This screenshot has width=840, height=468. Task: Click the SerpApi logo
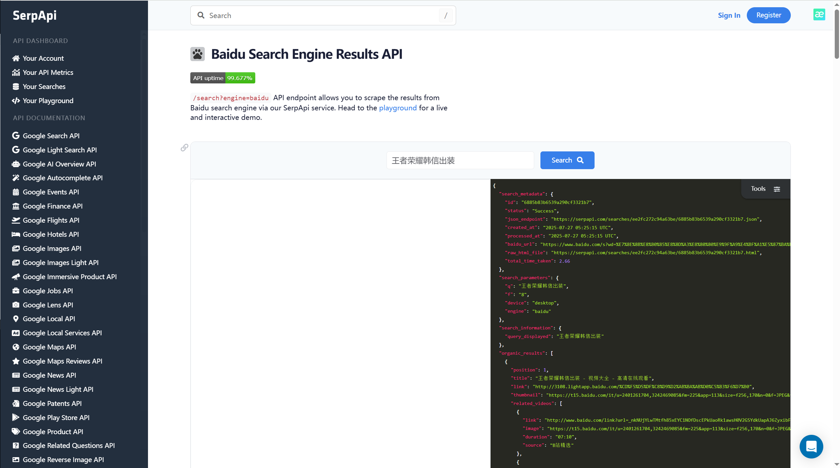(x=34, y=15)
